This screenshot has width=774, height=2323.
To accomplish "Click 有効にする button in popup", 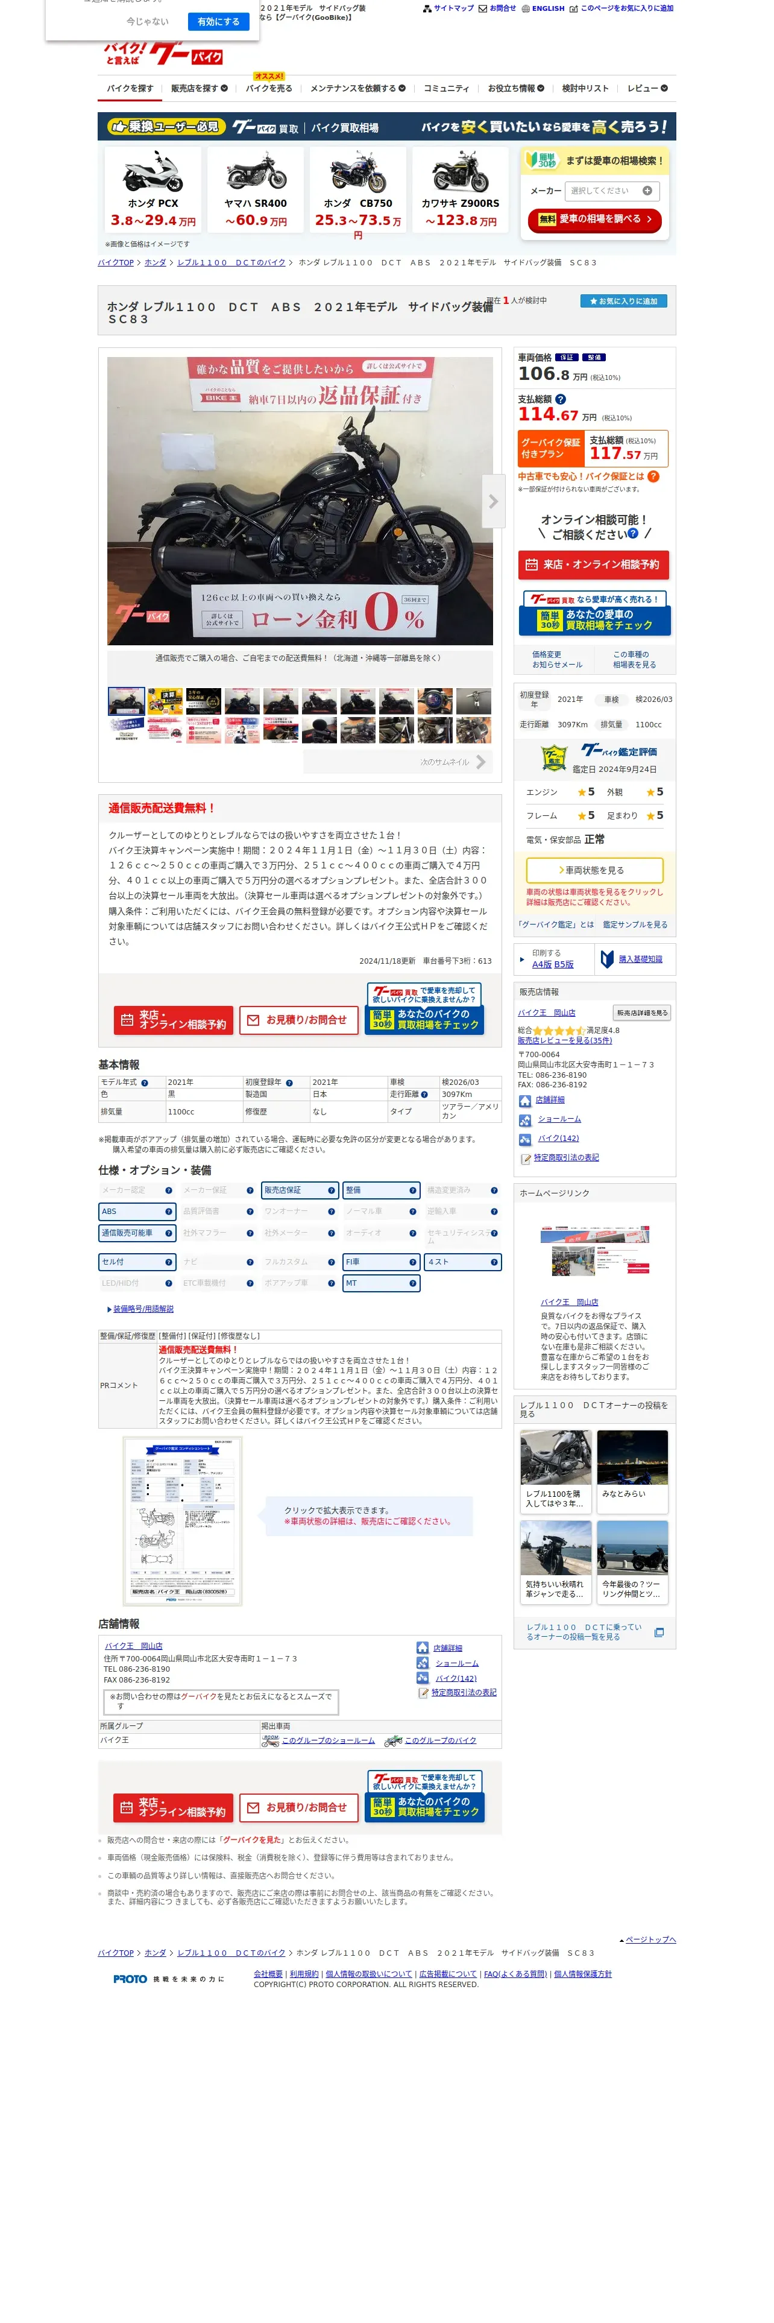I will (x=218, y=22).
